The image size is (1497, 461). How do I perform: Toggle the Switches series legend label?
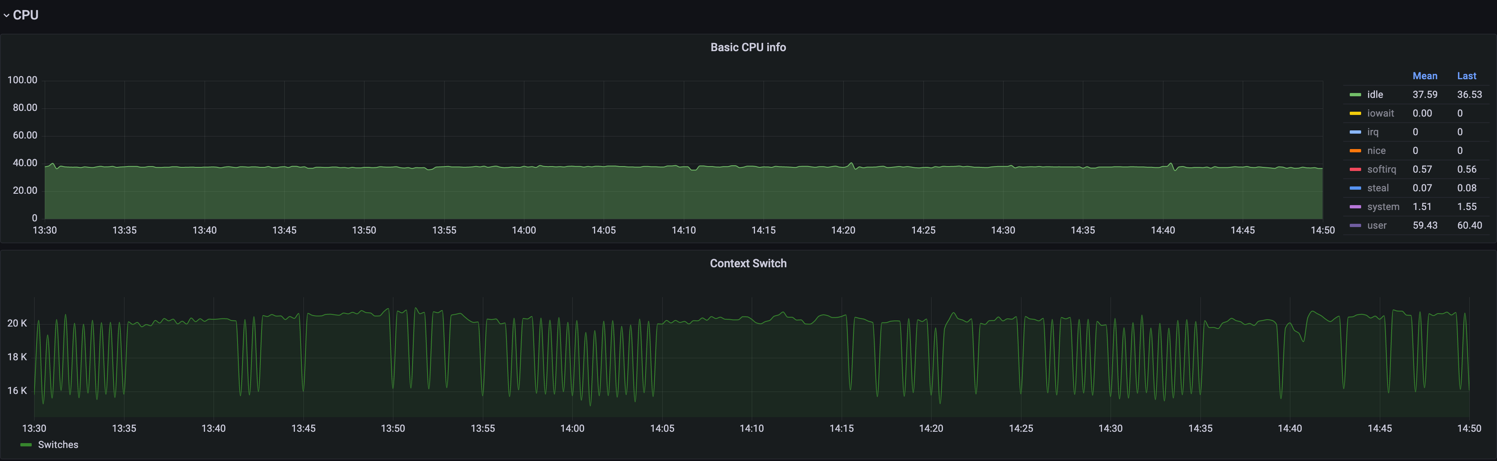click(x=58, y=445)
